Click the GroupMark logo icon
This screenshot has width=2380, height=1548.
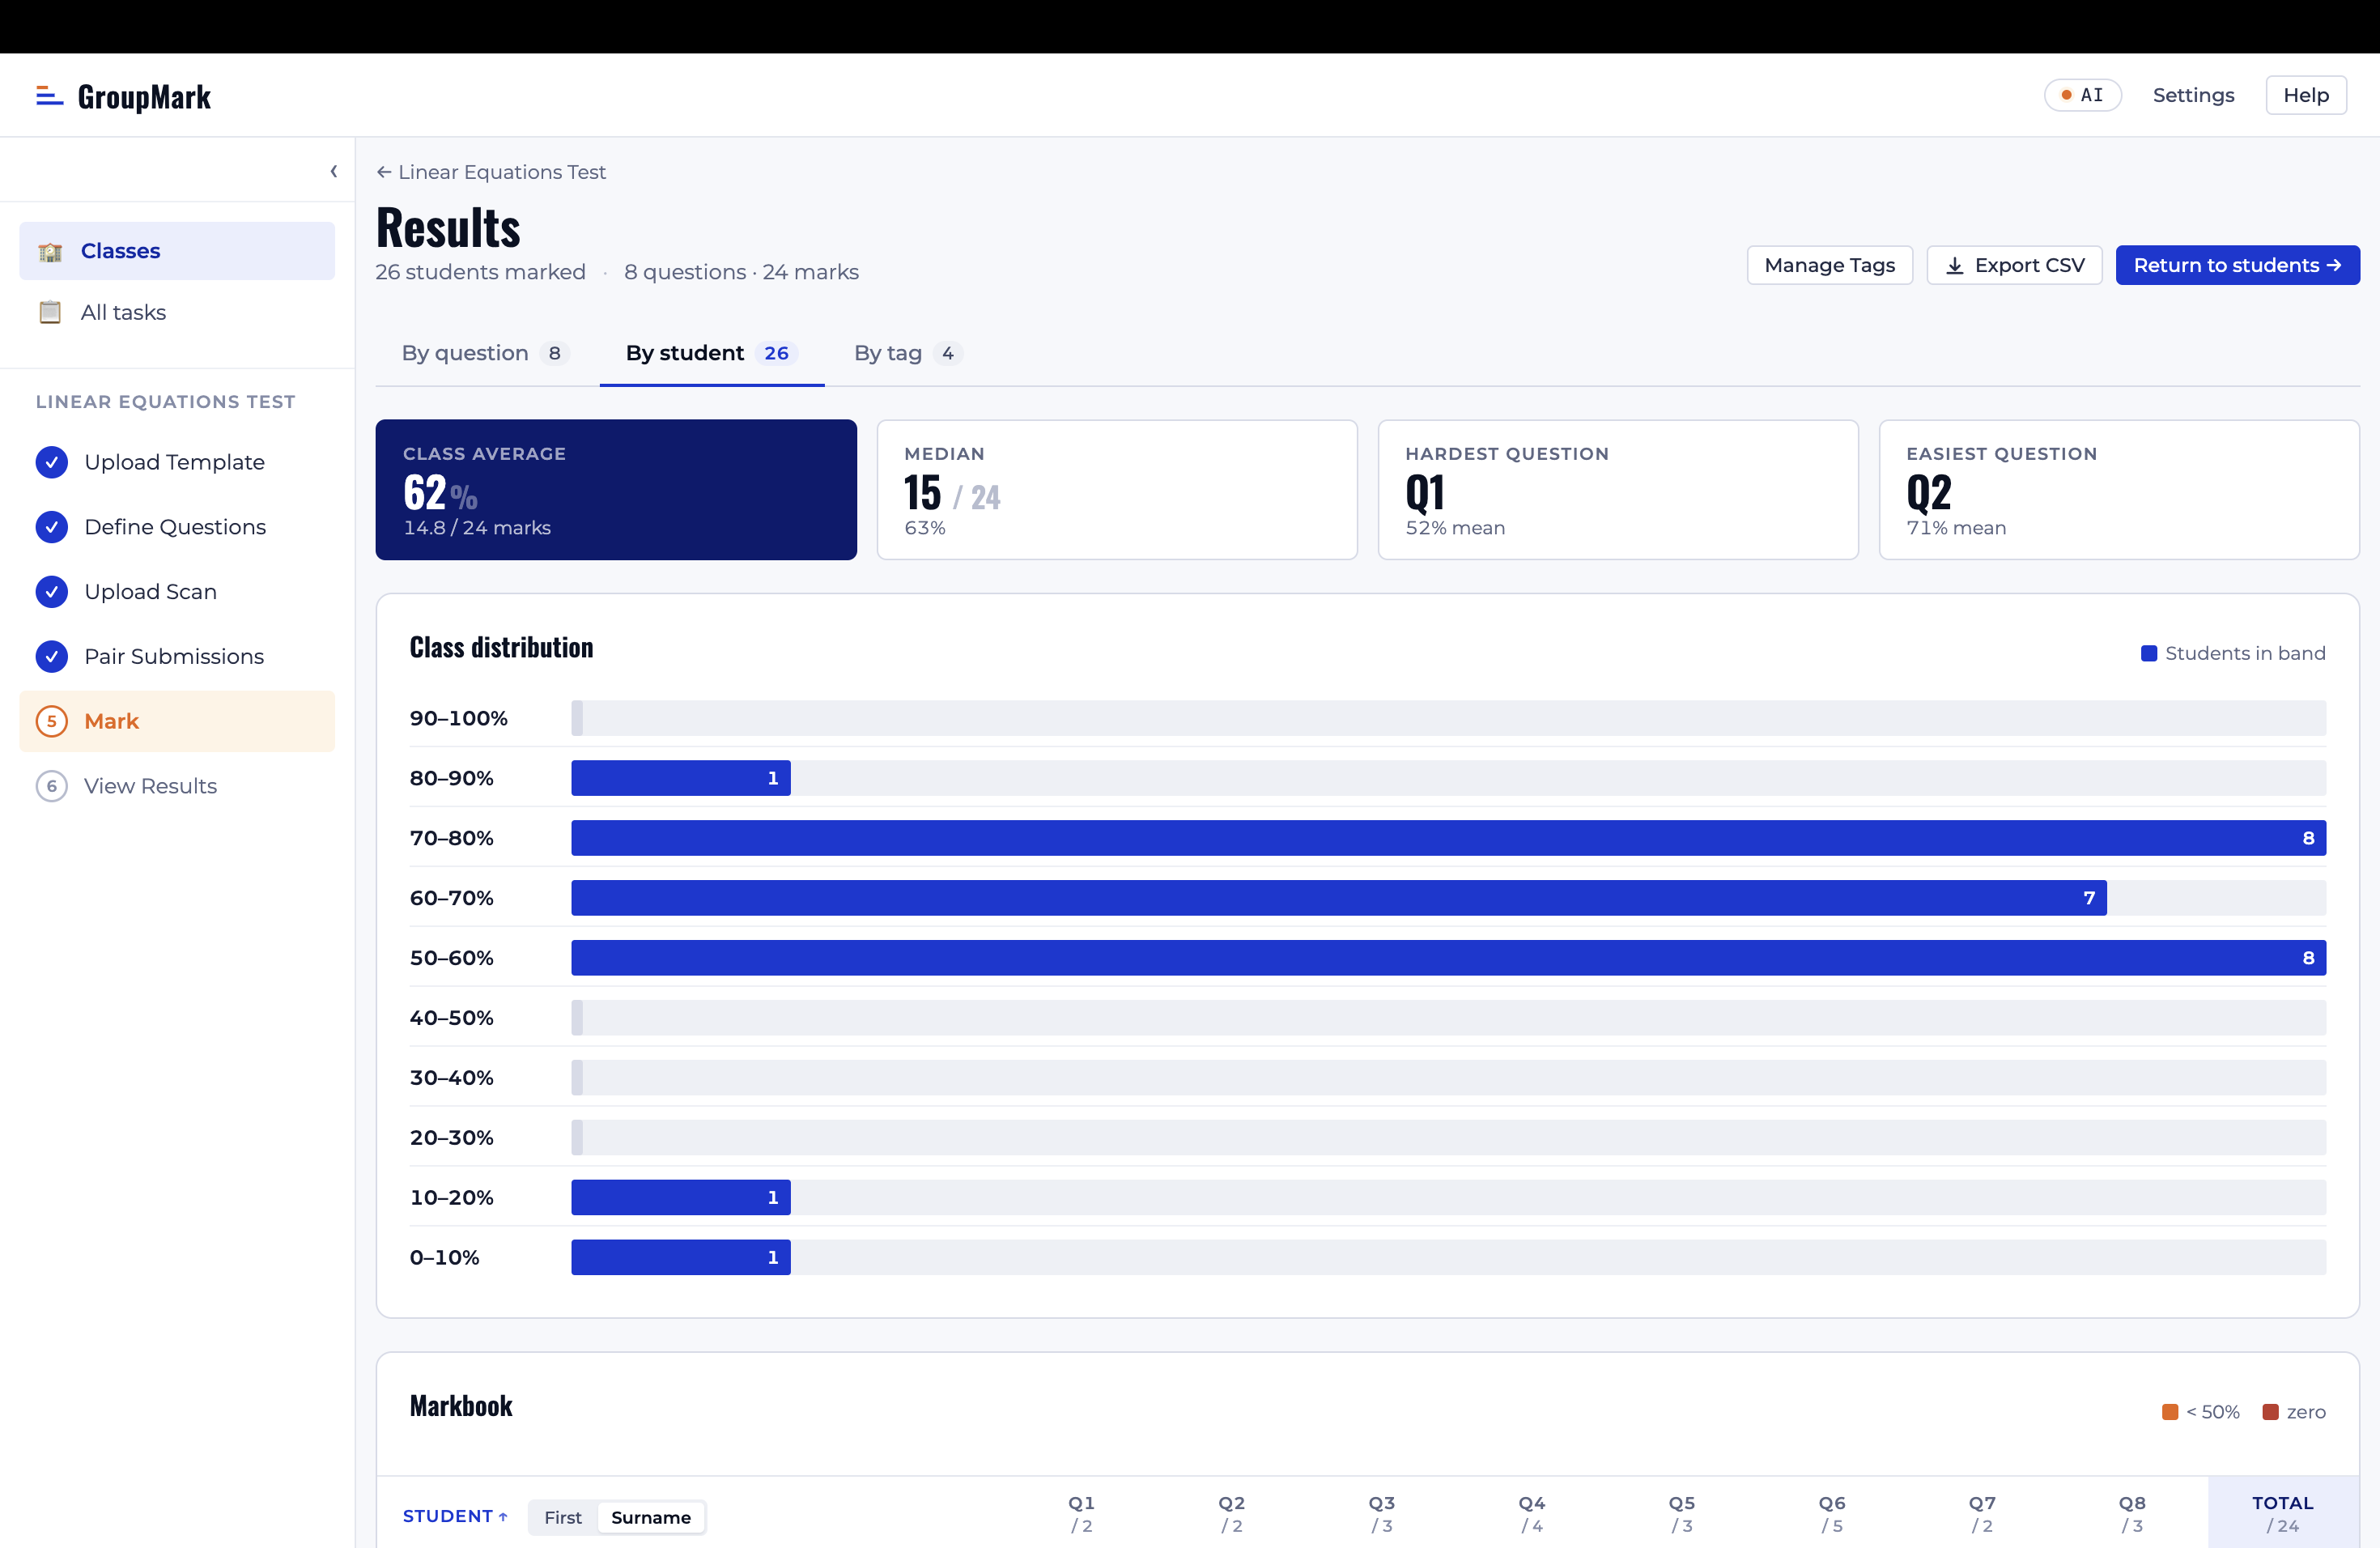point(49,96)
